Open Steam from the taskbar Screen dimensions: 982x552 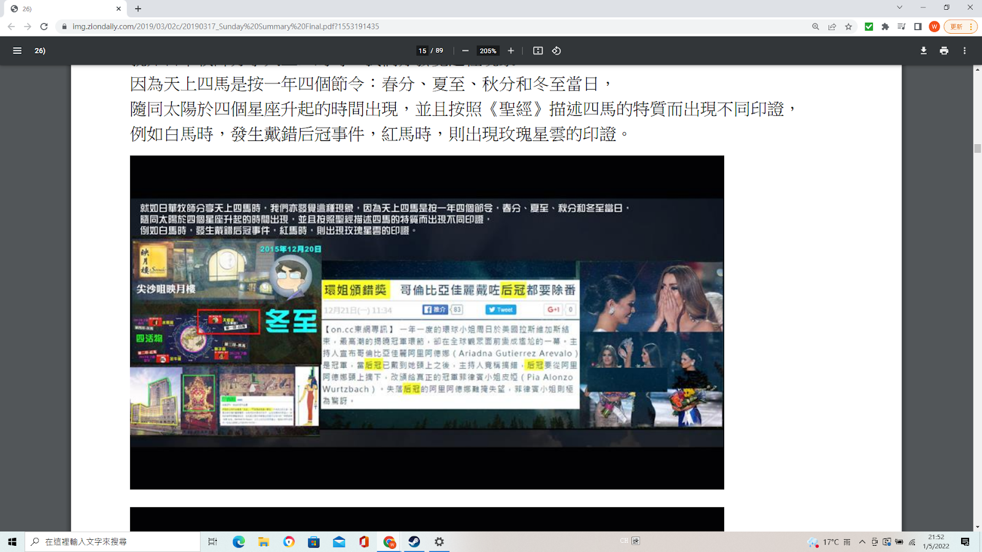pos(414,542)
